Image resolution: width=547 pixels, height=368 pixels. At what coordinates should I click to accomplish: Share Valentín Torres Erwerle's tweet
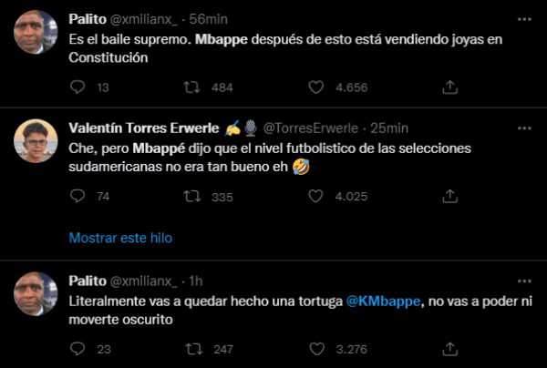[x=449, y=196]
